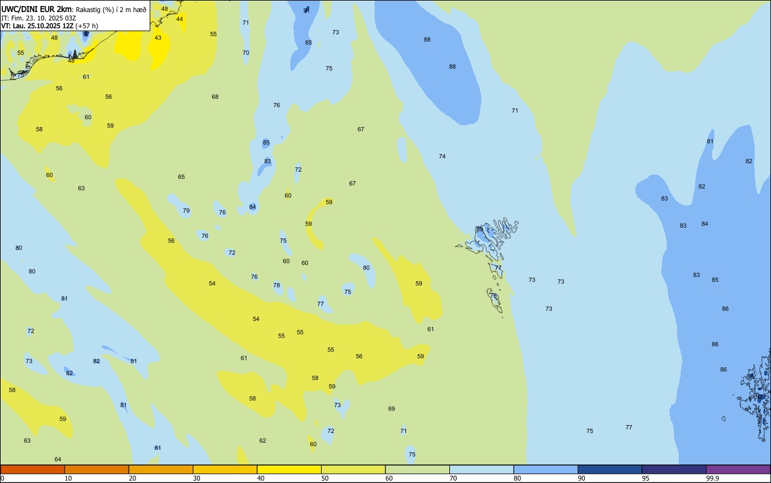The image size is (771, 483).
Task: Click the humidity value 68 on the map
Action: (x=215, y=96)
